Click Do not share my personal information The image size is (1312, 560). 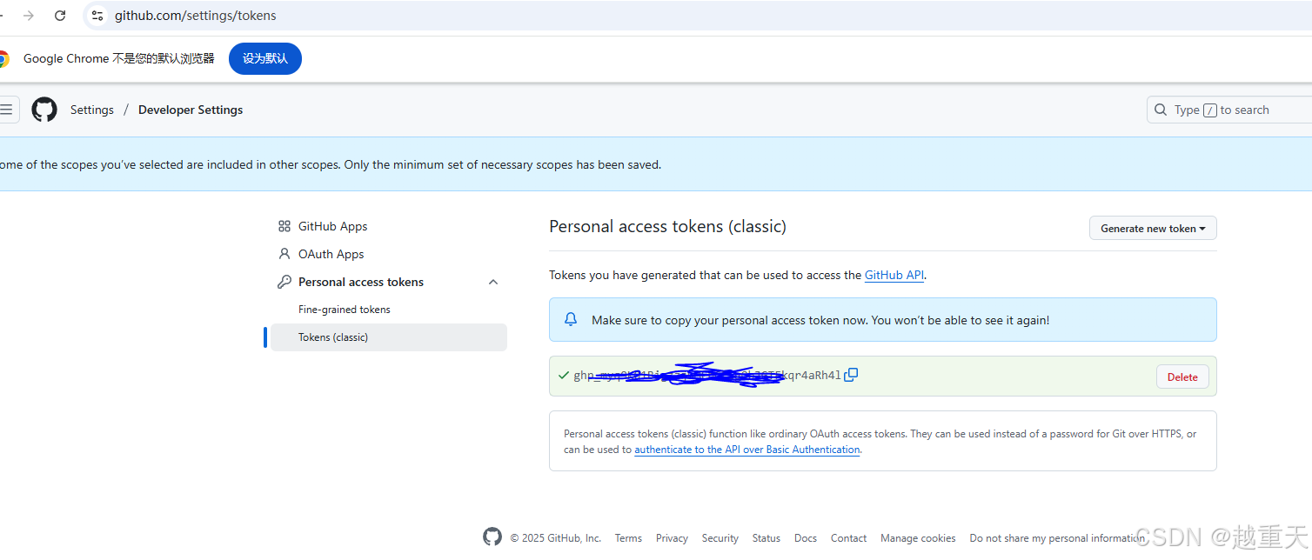[1057, 538]
